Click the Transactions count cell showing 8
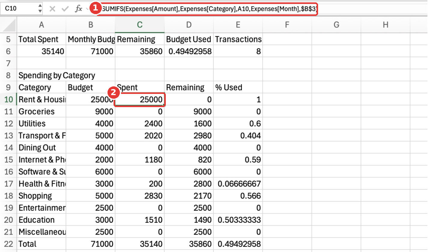 [x=238, y=51]
